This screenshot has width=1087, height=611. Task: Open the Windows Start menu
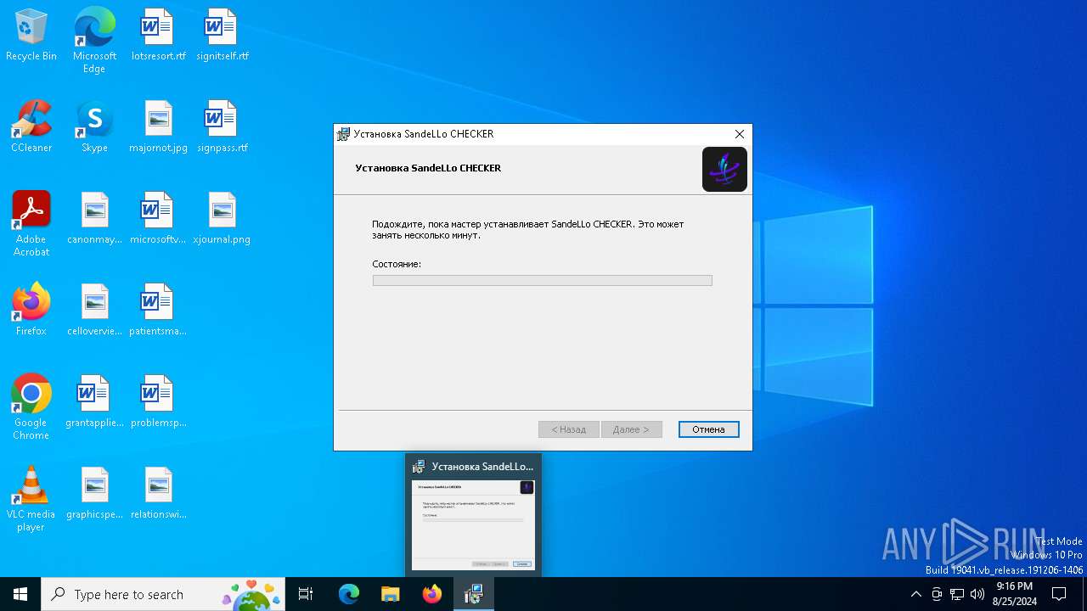20,594
